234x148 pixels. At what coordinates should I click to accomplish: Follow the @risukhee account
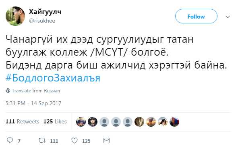(x=196, y=16)
